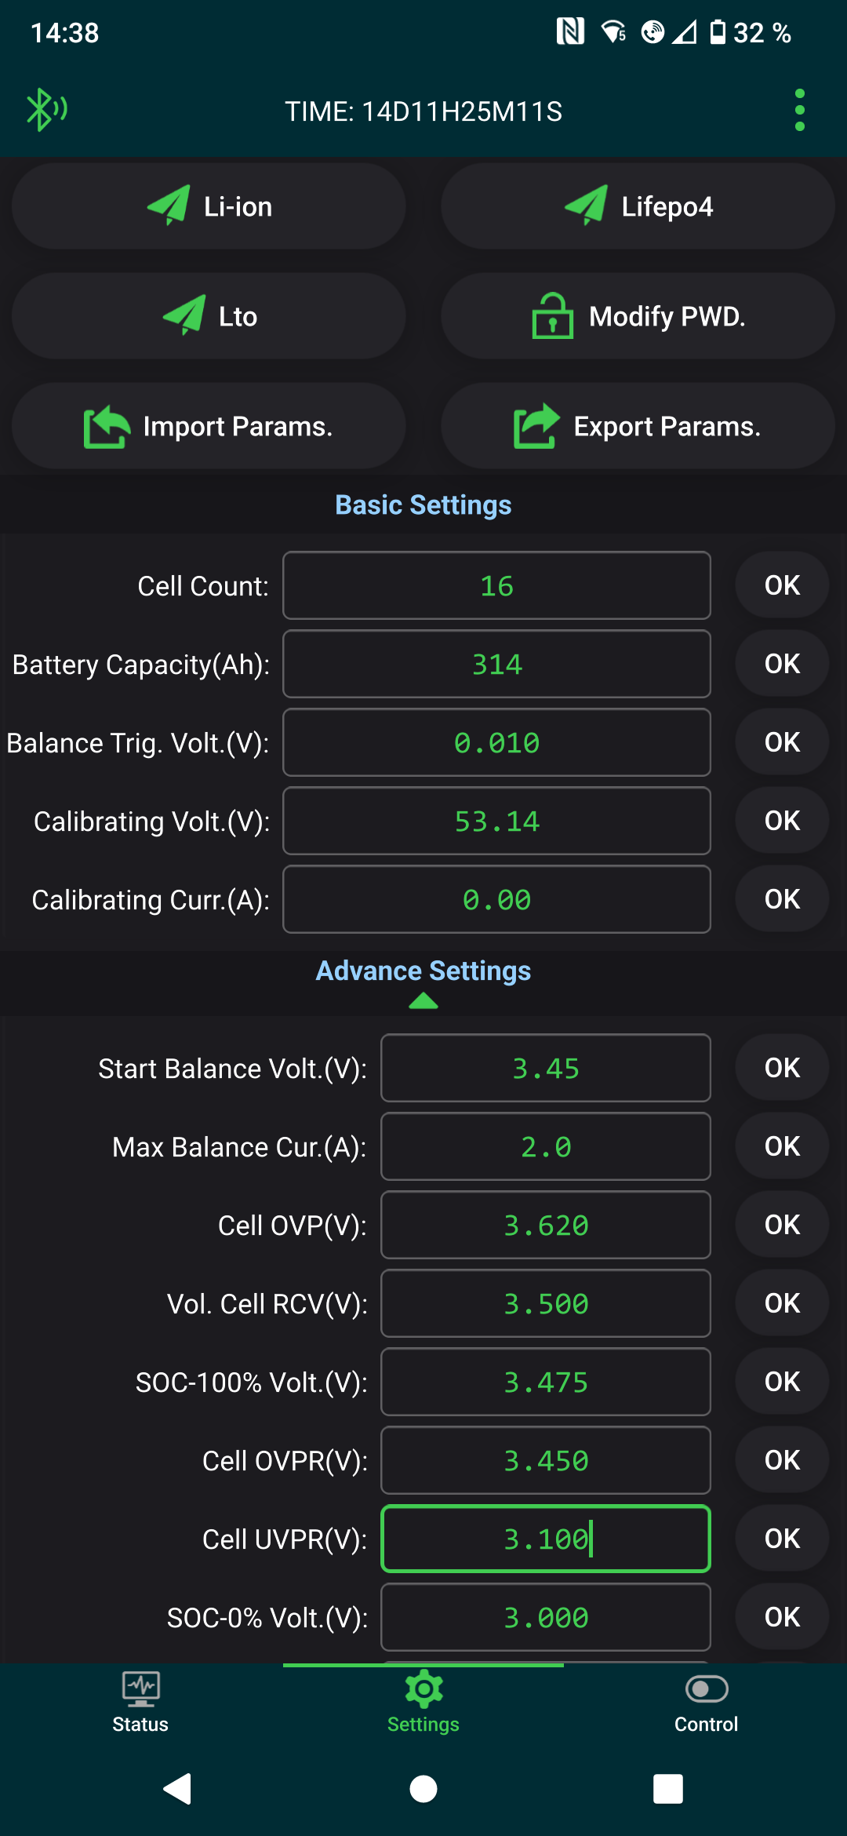This screenshot has height=1836, width=847.
Task: Open the three-dot overflow menu
Action: pyautogui.click(x=799, y=110)
